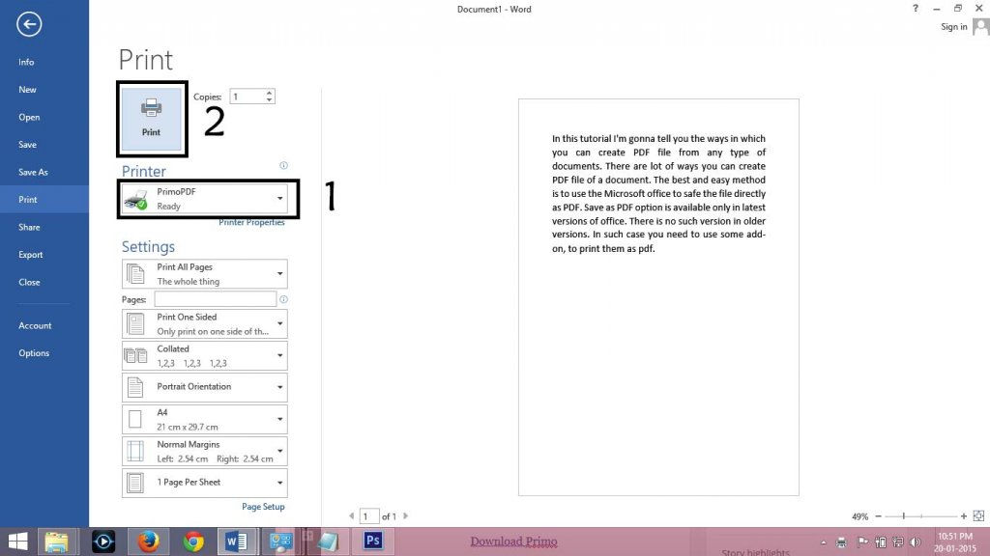
Task: Click the Pages range input field
Action: 216,299
